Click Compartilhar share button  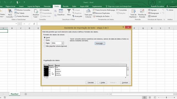pos(171,6)
